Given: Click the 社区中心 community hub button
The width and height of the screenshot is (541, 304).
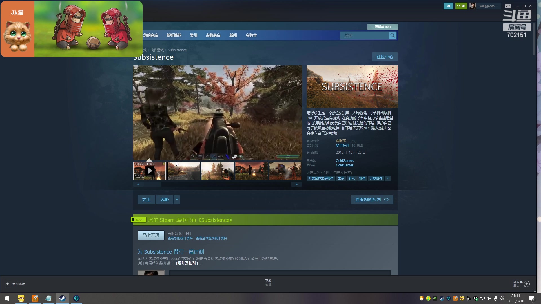Looking at the screenshot, I should tap(385, 57).
